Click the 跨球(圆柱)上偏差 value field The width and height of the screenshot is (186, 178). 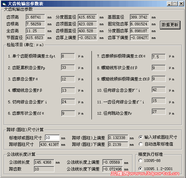pyautogui.click(x=118, y=138)
